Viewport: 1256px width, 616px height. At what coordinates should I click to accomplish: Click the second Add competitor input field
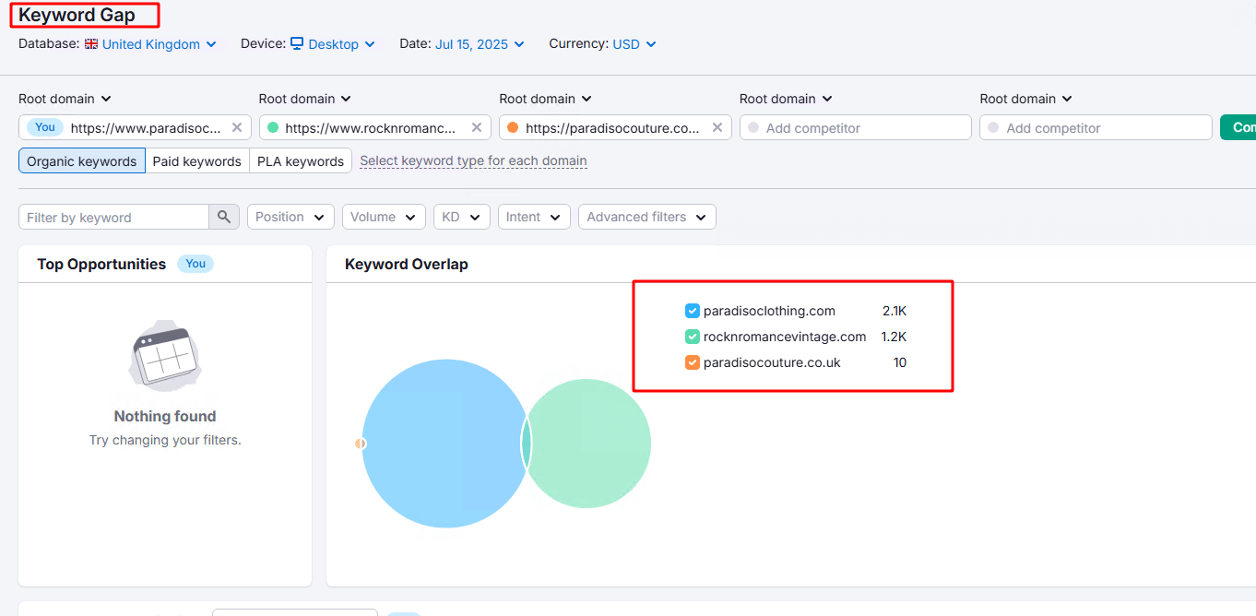point(1096,127)
